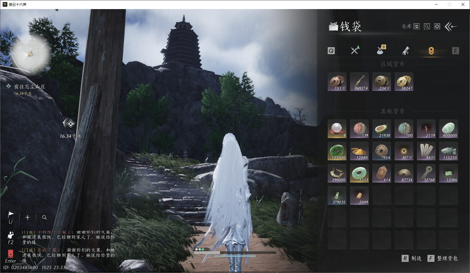The width and height of the screenshot is (470, 273).
Task: Select the green scroll item showing 379035
Action: [x=337, y=195]
